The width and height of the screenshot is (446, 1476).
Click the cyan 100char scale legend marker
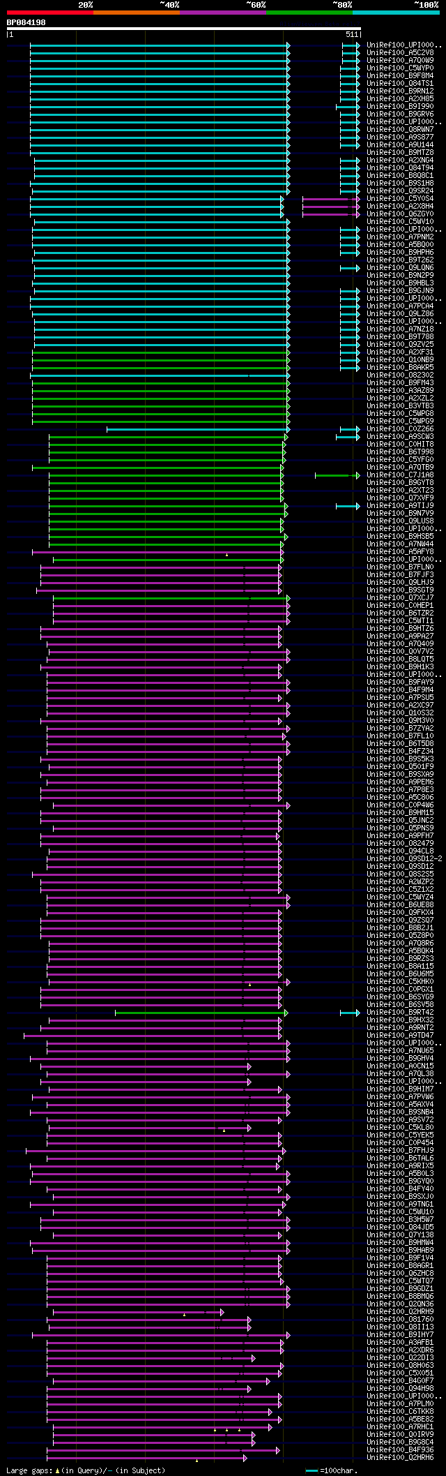click(x=312, y=1471)
